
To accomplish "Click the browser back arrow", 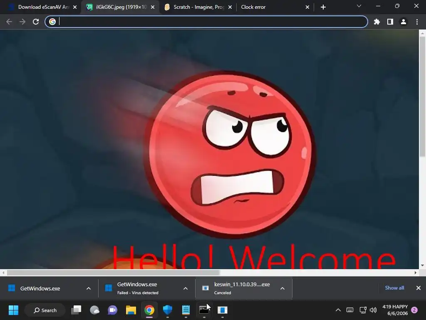I will (9, 22).
